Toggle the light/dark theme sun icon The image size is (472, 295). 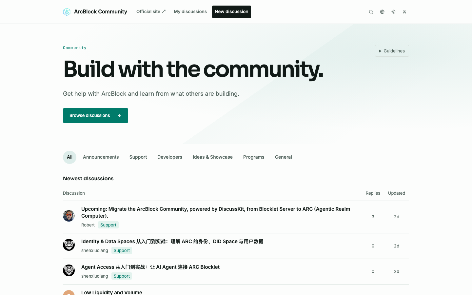coord(393,12)
